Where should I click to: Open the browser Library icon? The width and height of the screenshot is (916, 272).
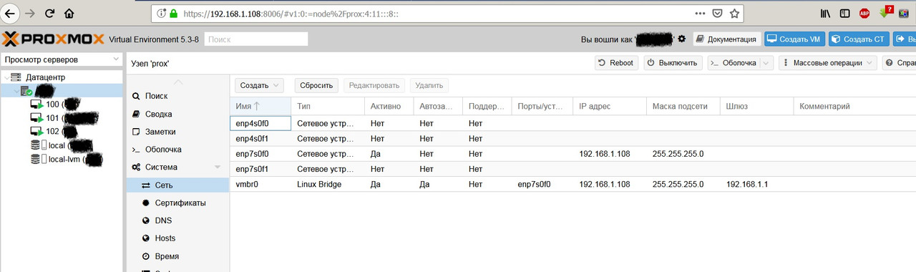825,13
